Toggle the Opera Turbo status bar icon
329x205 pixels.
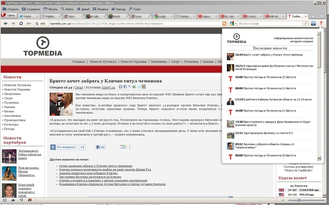[x=30, y=200]
